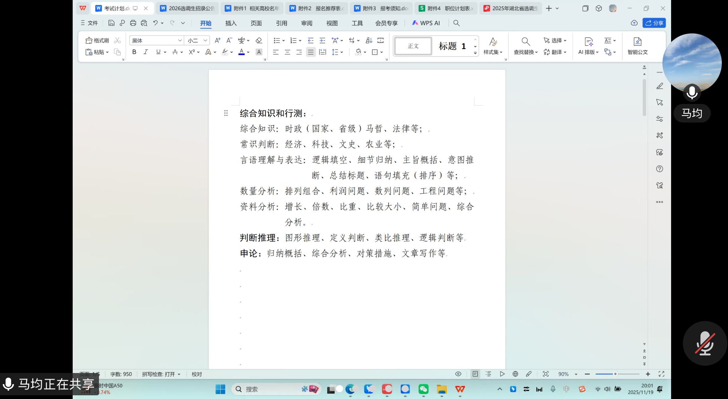Viewport: 728px width, 399px height.
Task: Apply the 标题 1 heading style
Action: click(452, 46)
